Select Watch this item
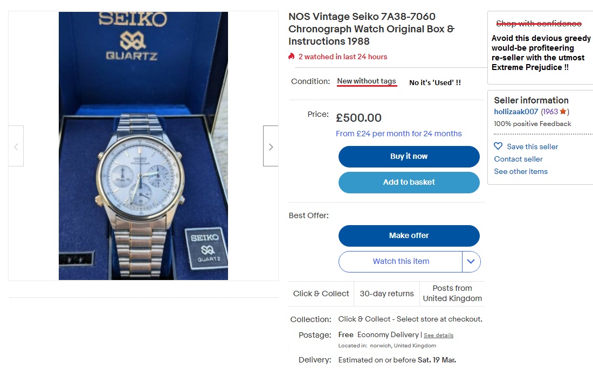Image resolution: width=593 pixels, height=377 pixels. tap(400, 261)
